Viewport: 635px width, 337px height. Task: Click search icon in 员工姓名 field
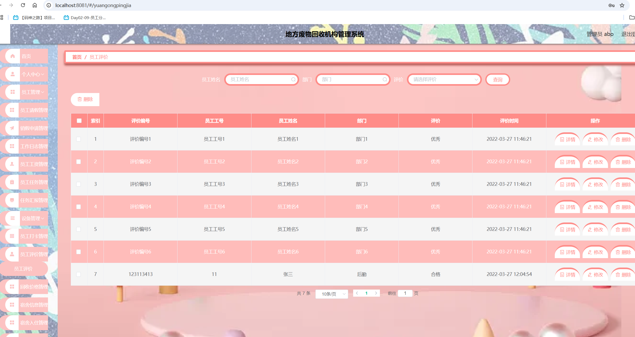click(293, 79)
